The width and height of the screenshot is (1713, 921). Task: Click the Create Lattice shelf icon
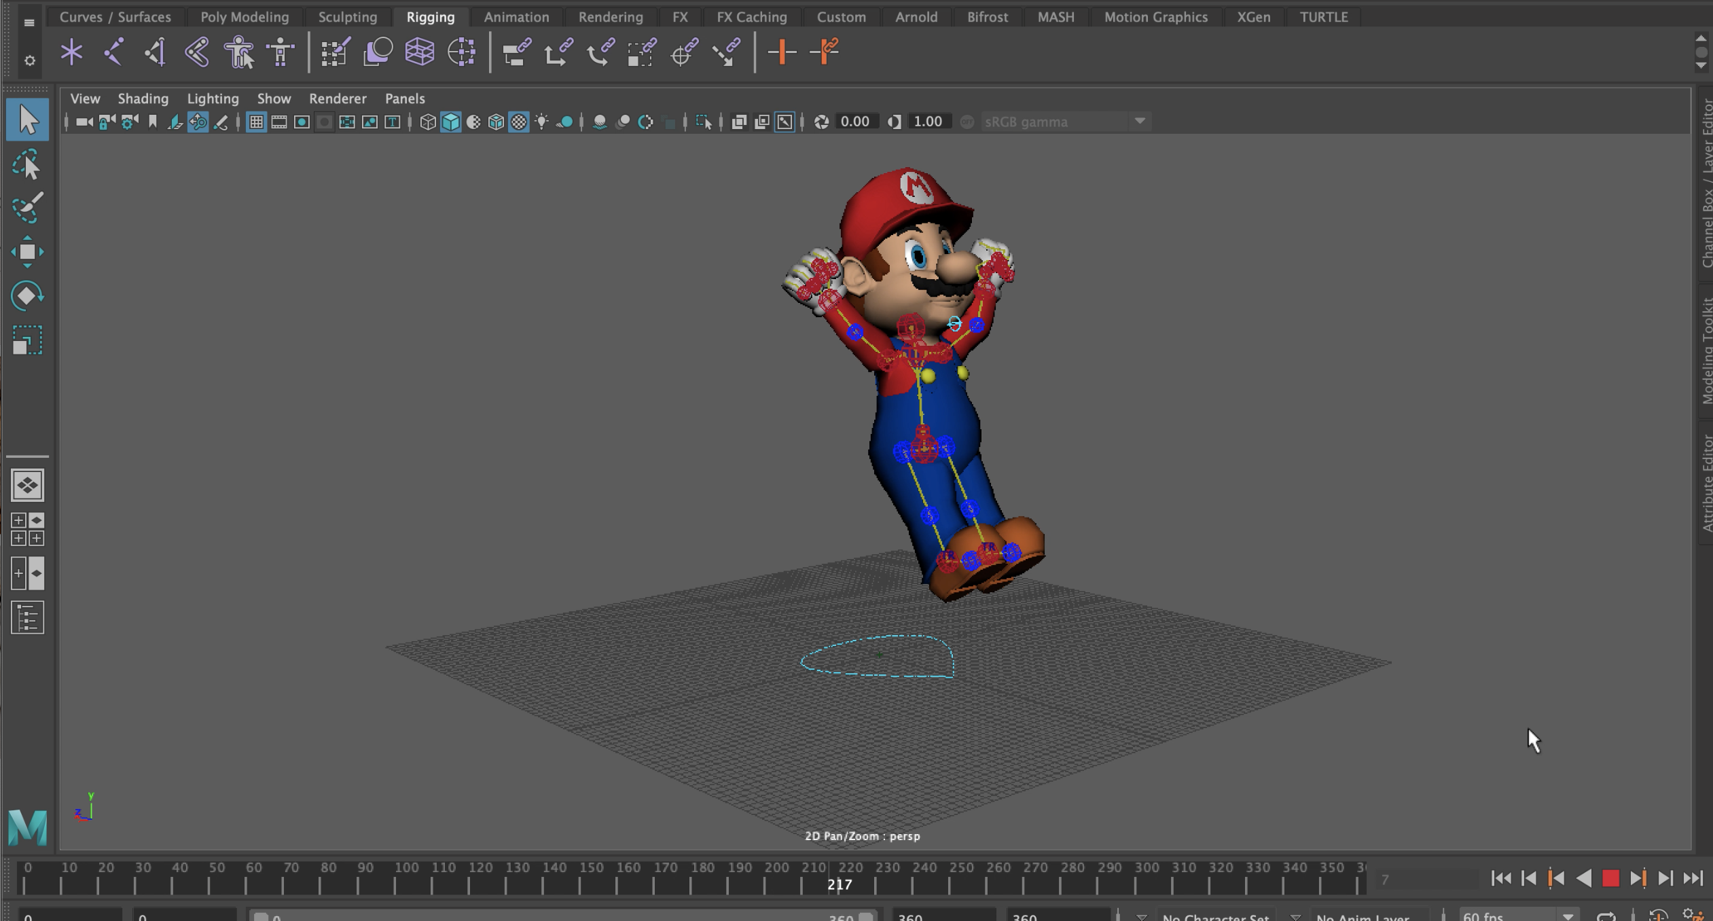pyautogui.click(x=419, y=52)
